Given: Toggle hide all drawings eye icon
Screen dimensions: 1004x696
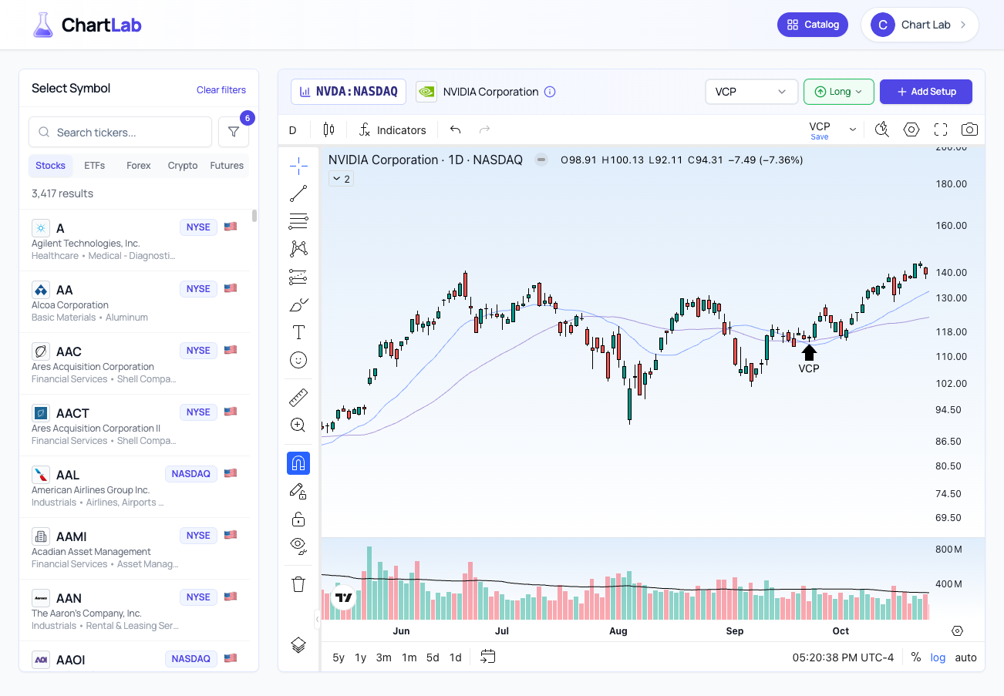Looking at the screenshot, I should tap(298, 546).
